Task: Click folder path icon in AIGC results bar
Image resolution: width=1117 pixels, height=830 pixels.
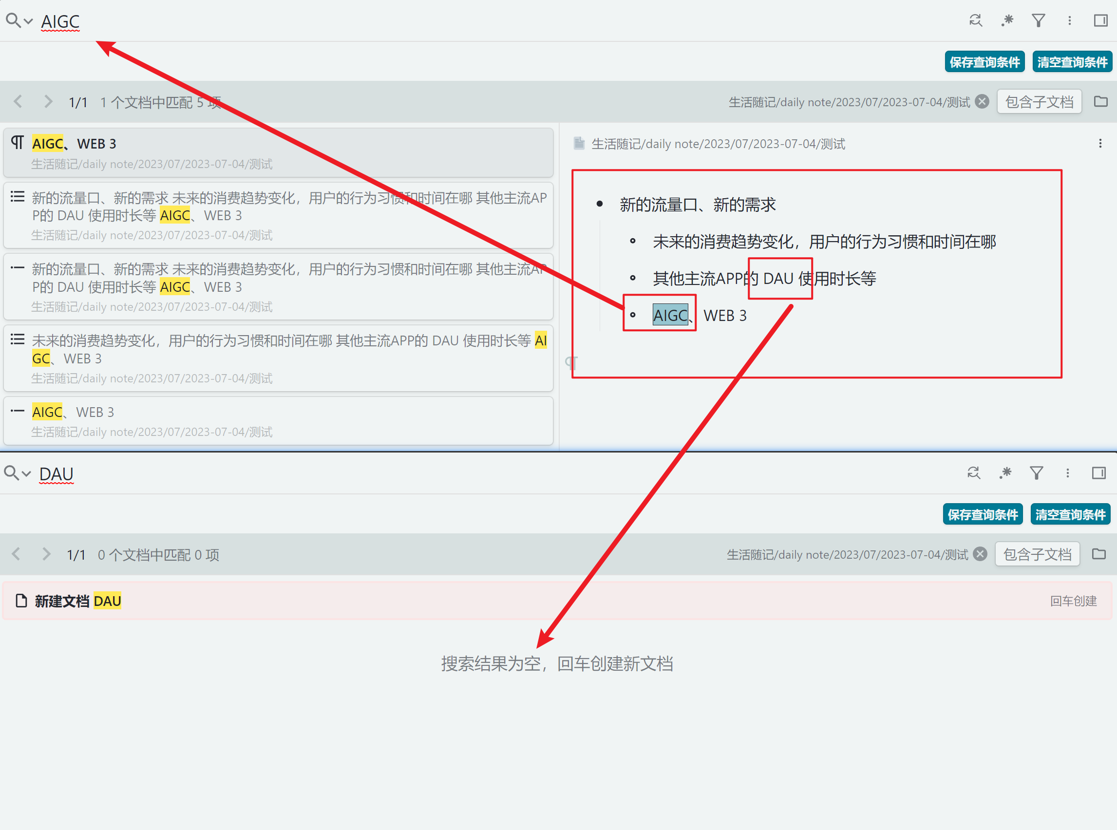Action: click(x=1100, y=101)
